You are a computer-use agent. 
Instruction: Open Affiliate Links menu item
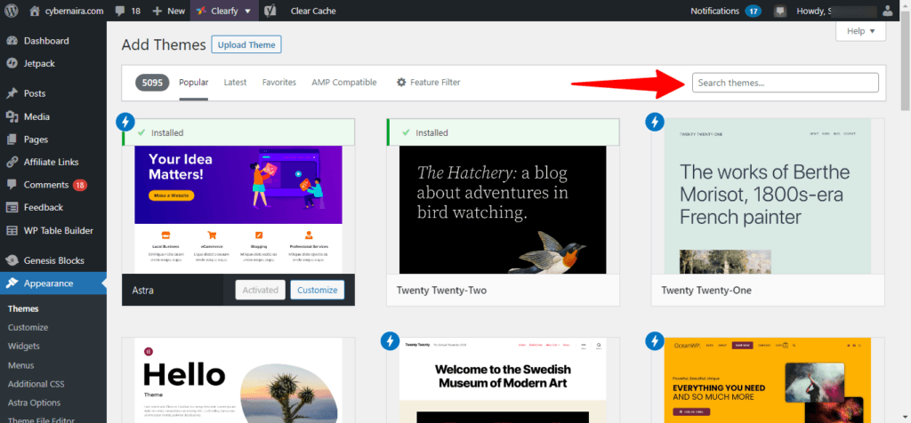[52, 162]
